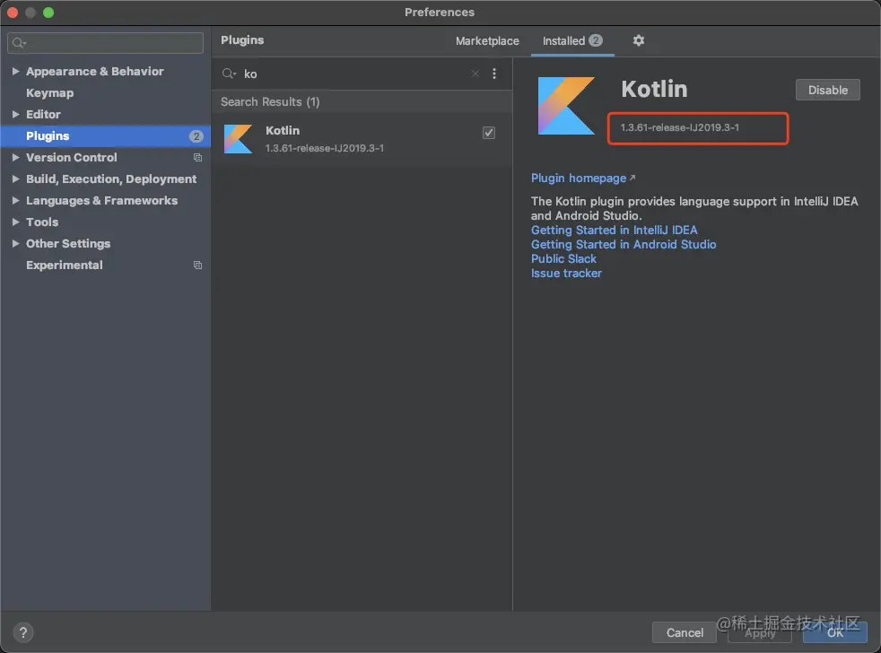This screenshot has width=881, height=653.
Task: Expand the Editor settings section
Action: point(16,114)
